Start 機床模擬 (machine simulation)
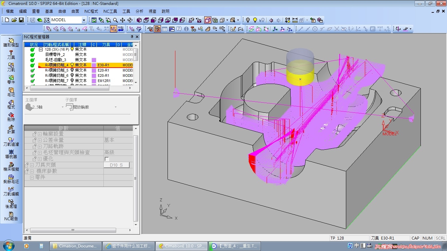The width and height of the screenshot is (447, 251). [x=11, y=166]
